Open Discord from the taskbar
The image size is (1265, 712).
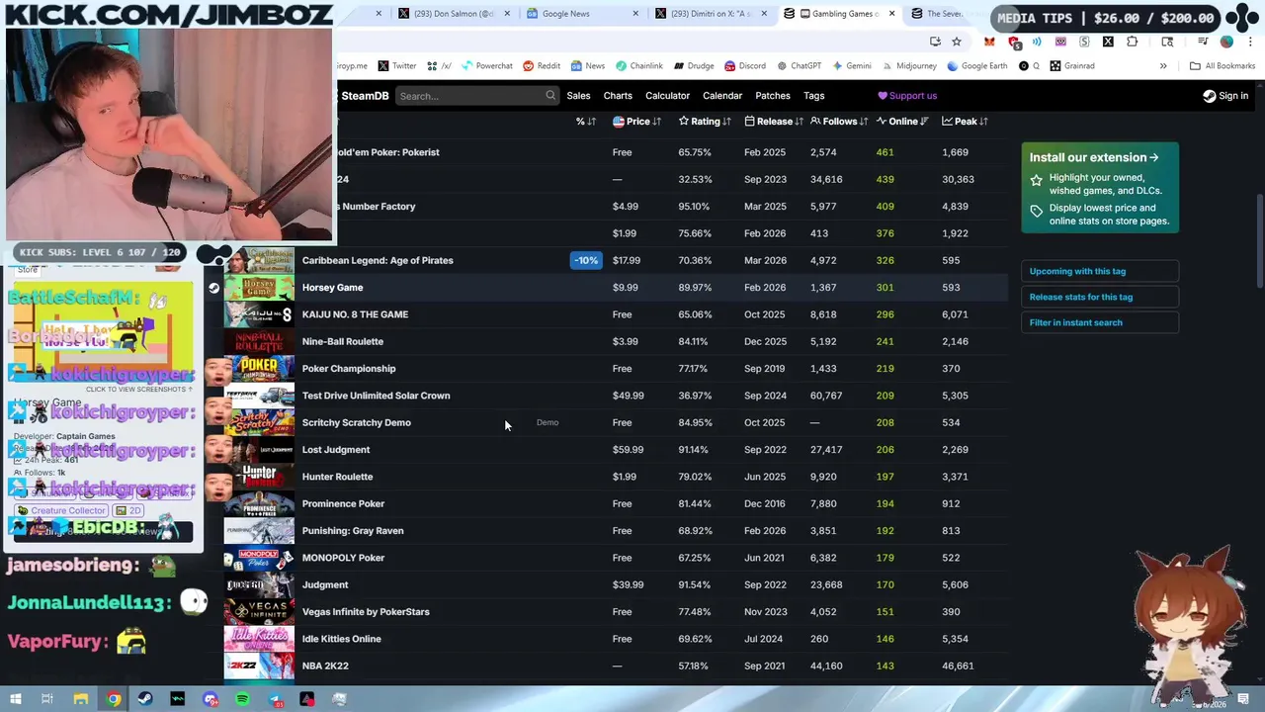[x=211, y=699]
